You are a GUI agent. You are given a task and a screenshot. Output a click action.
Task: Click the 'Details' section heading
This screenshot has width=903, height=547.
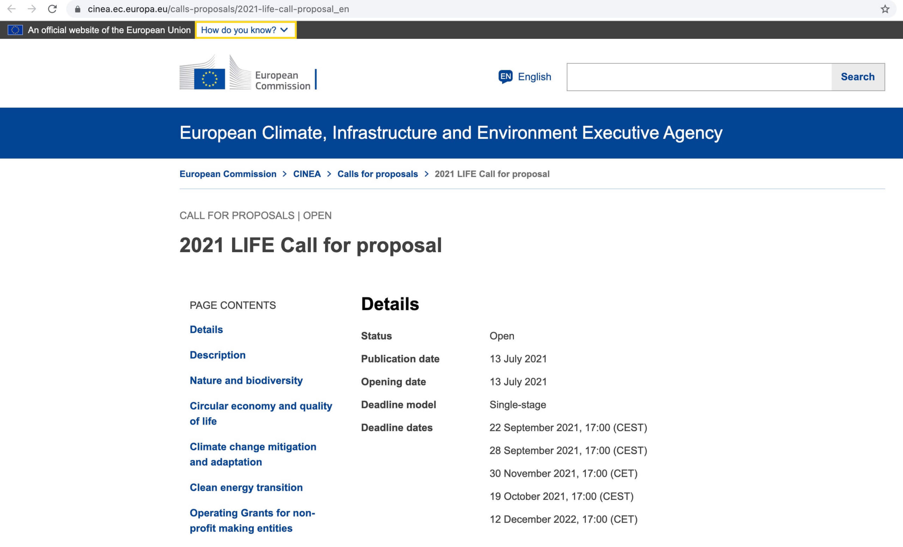390,304
